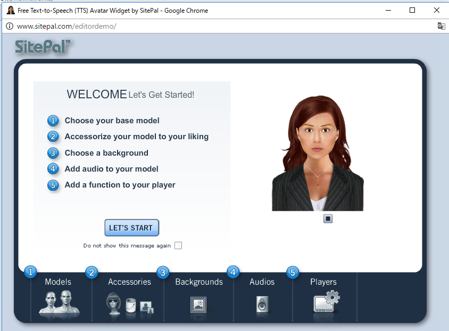Click the number 2 badge above Accessories
Screen dimensions: 449x331
click(x=92, y=272)
